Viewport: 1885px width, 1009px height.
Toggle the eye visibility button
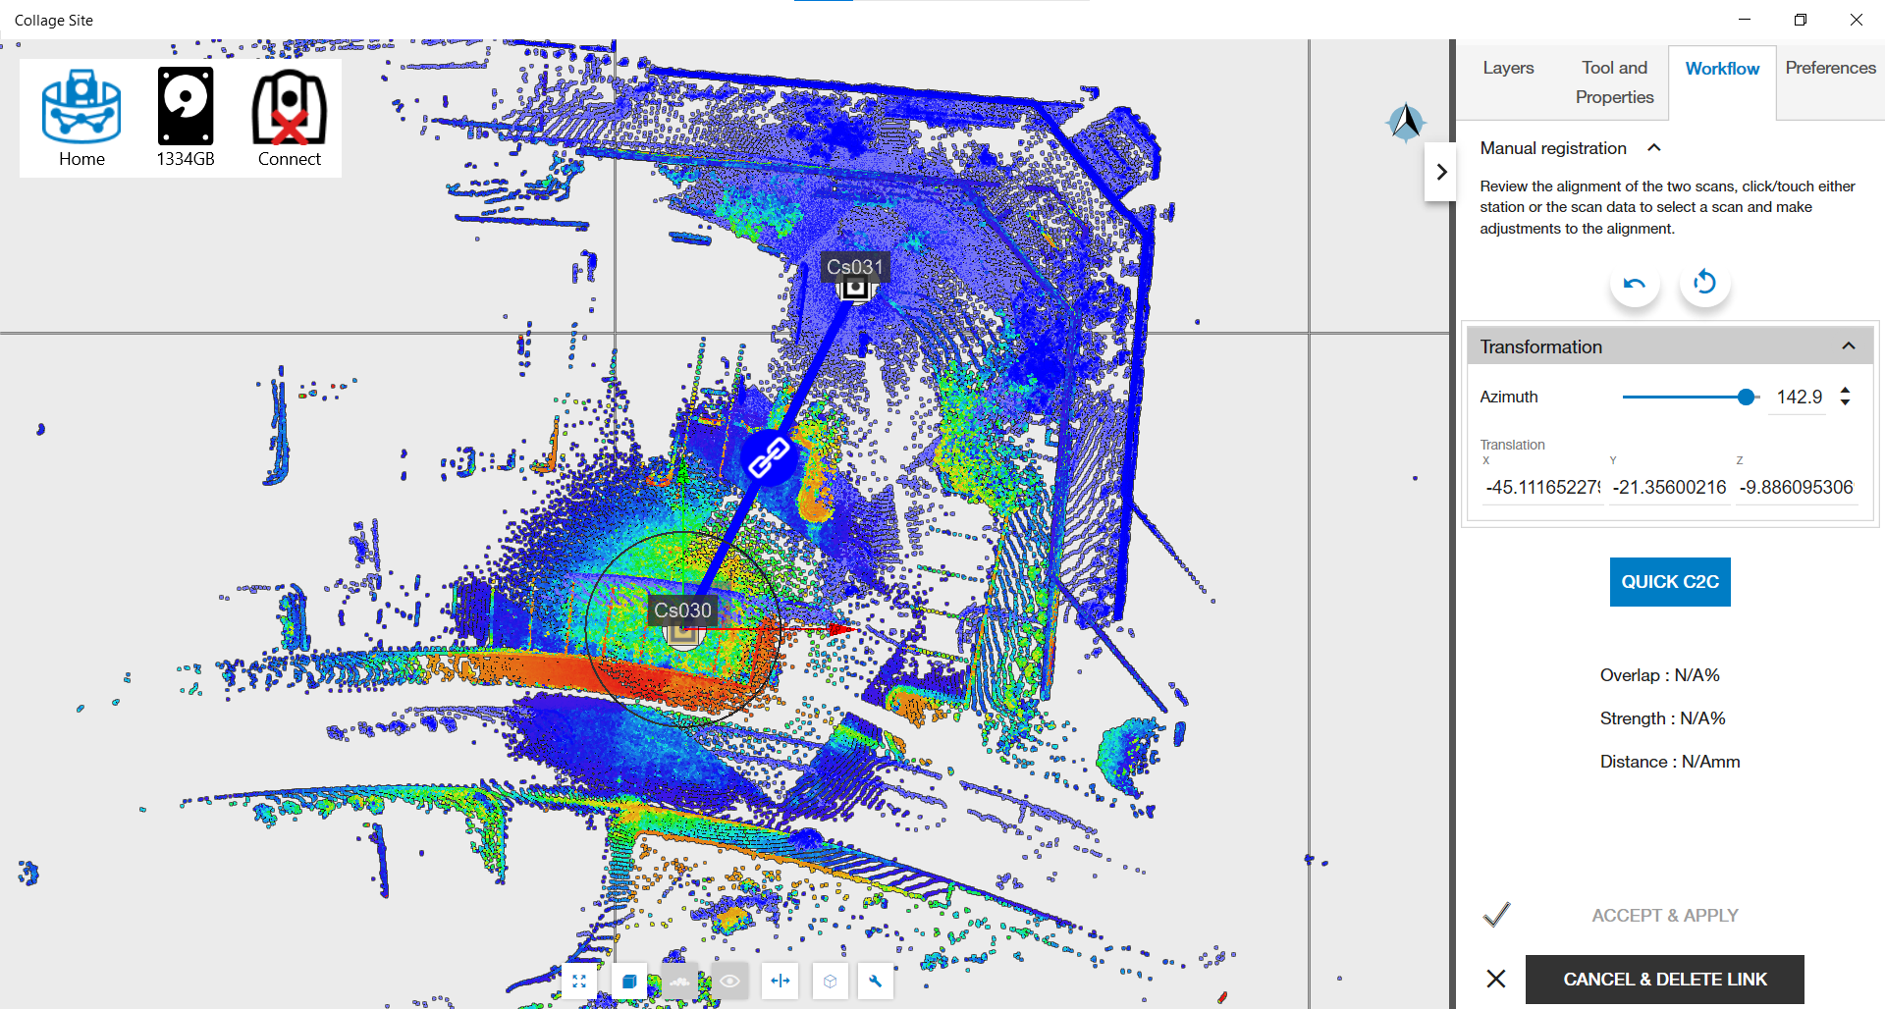(729, 981)
